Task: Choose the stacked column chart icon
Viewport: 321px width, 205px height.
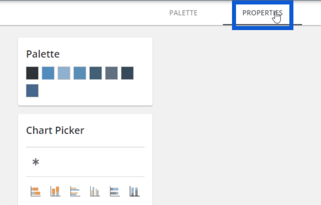Action: 55,191
